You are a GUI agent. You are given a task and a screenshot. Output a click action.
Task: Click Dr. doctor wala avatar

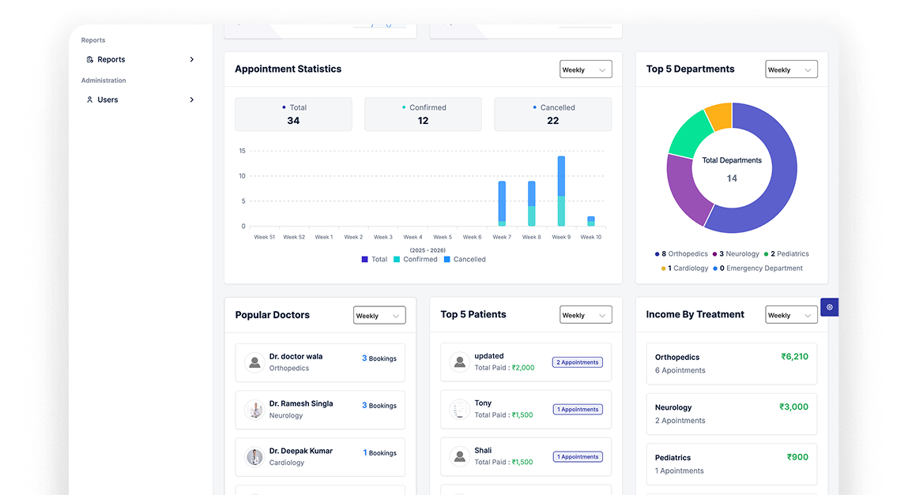pos(254,362)
